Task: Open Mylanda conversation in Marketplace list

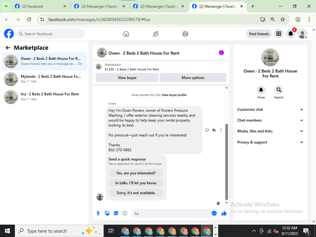Action: coord(44,79)
